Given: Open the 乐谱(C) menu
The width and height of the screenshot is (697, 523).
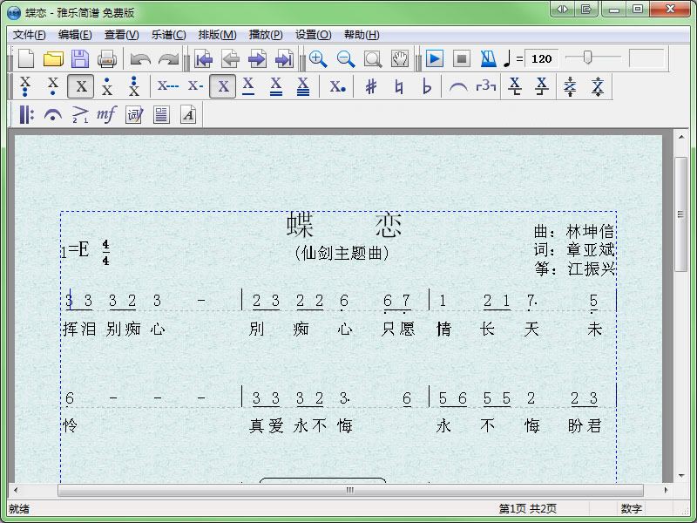Looking at the screenshot, I should tap(168, 35).
